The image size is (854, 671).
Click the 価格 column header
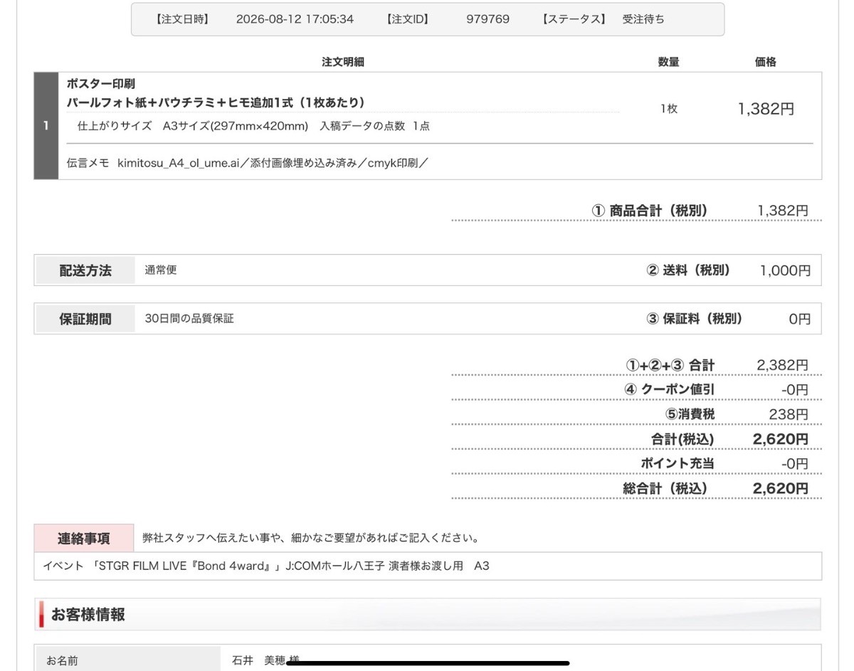(765, 62)
